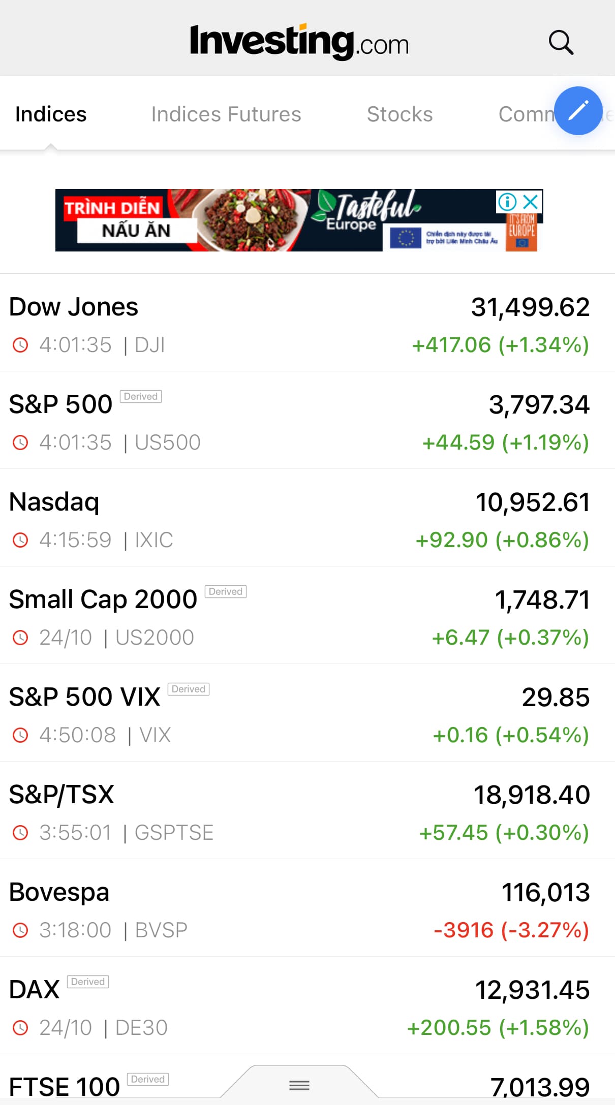Select the Indices tab
Screen dimensions: 615x1105
click(x=51, y=114)
